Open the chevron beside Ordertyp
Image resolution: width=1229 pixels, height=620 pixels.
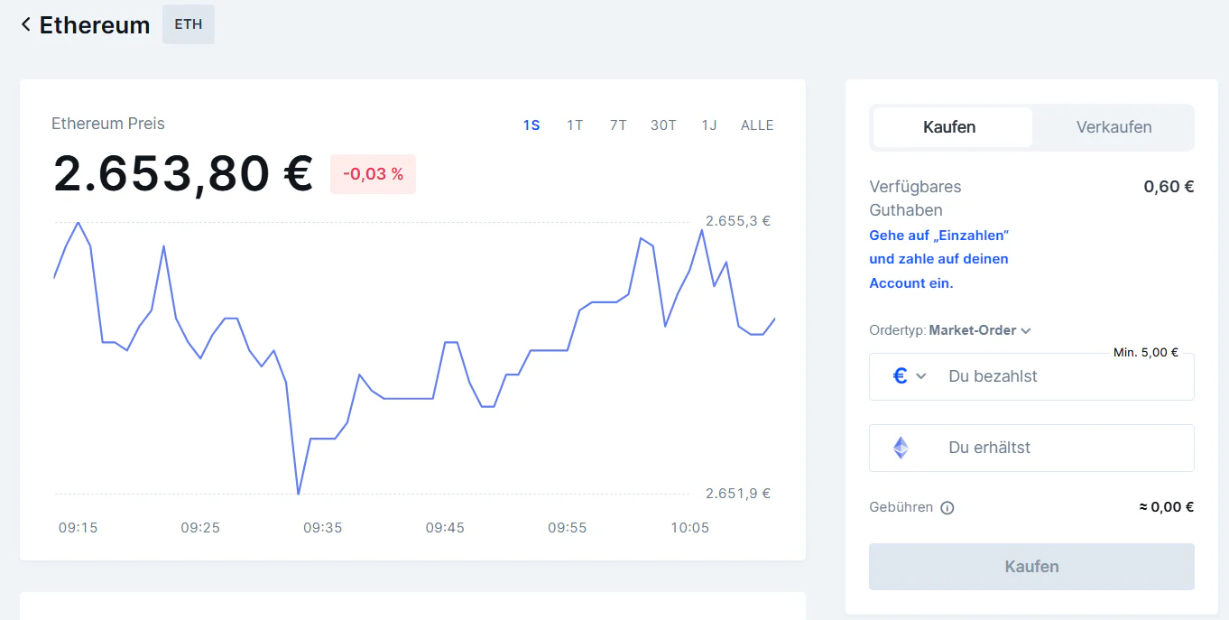[1025, 330]
